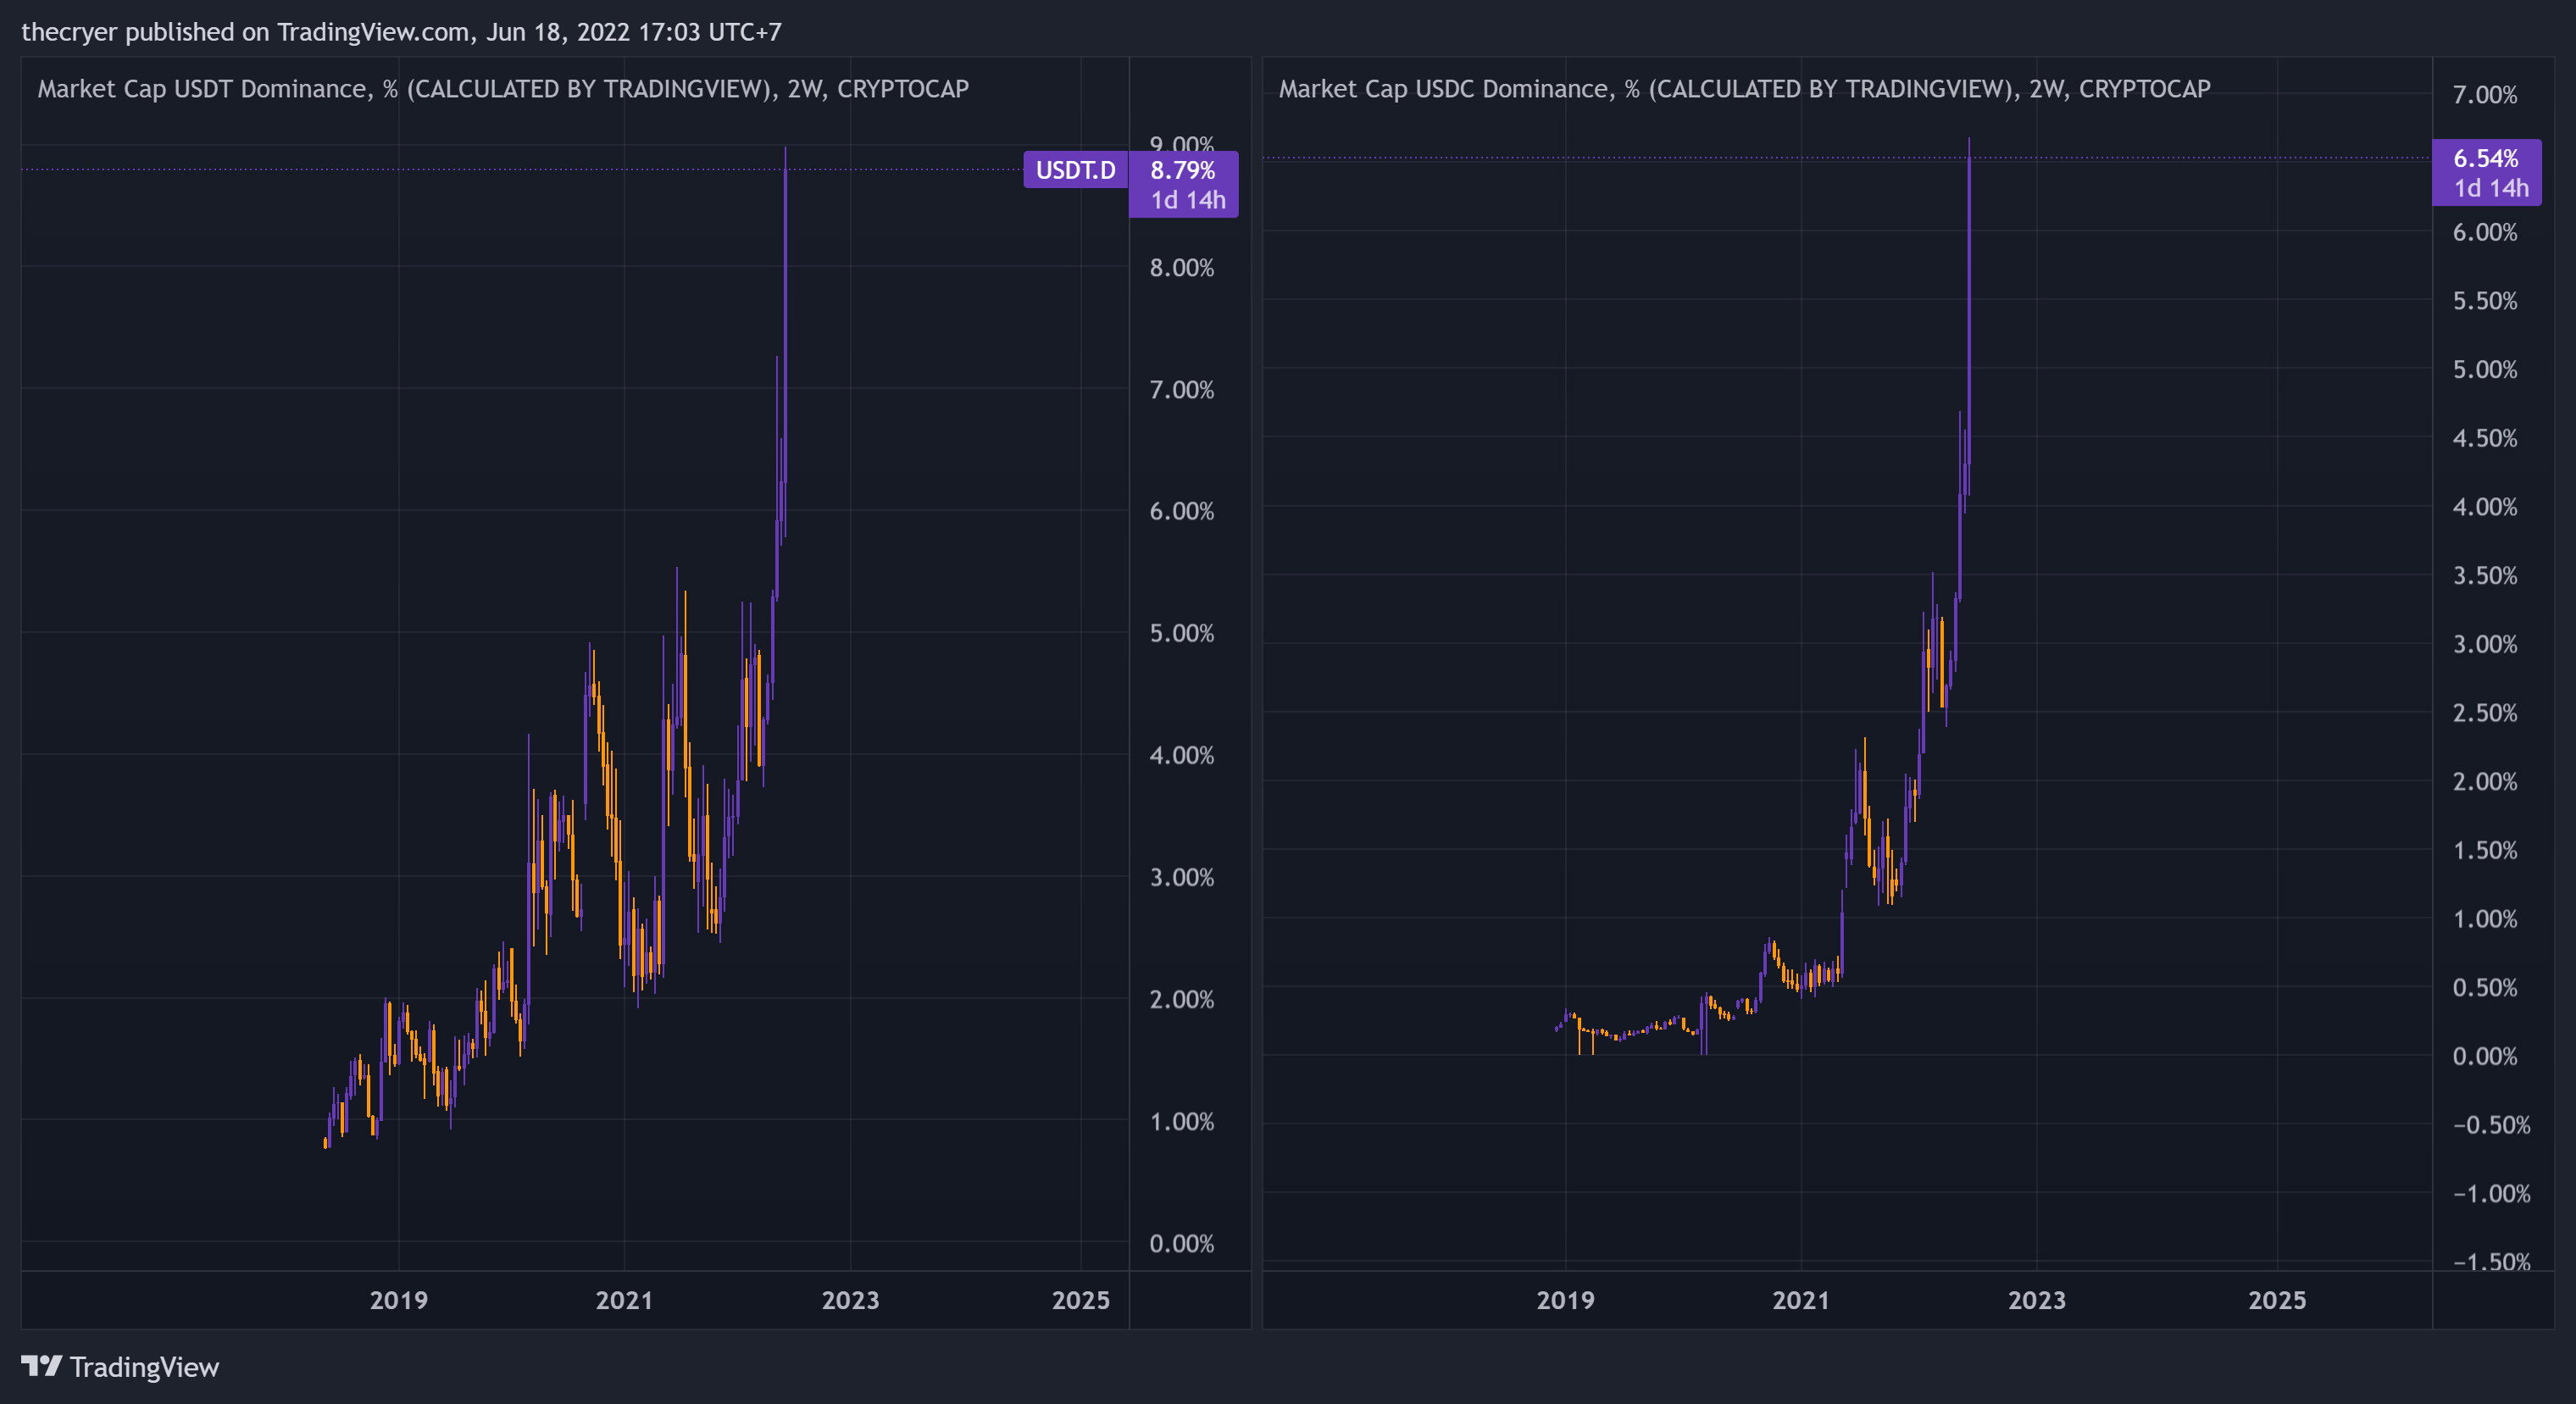Click the 6.00% label on USDT axis
This screenshot has width=2576, height=1404.
1181,512
